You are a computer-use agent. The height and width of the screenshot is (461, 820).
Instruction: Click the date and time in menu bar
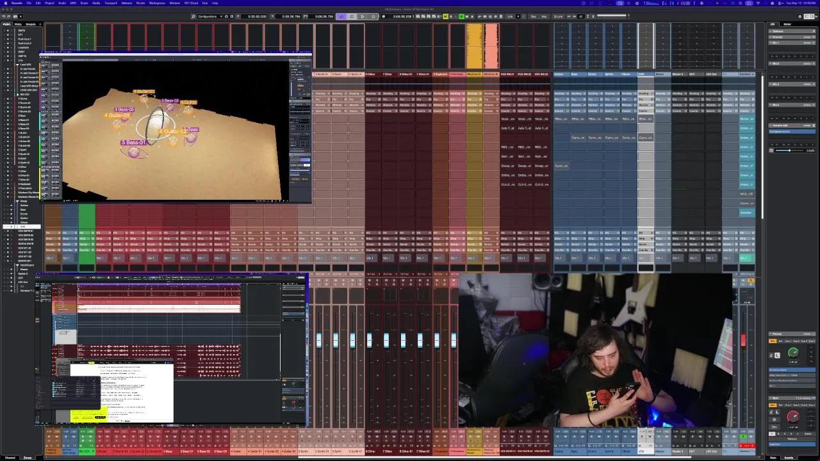(801, 3)
